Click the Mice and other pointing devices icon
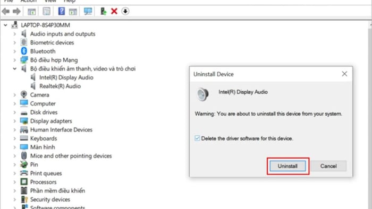Screen dimensions: 372x209 coord(24,155)
